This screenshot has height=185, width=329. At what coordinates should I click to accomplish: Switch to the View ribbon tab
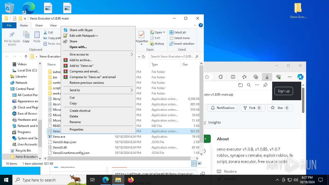pyautogui.click(x=53, y=25)
